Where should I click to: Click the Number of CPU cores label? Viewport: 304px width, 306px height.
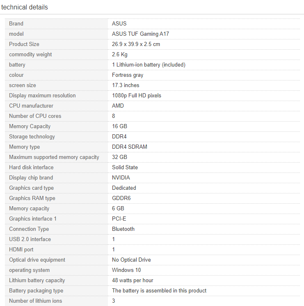point(35,116)
